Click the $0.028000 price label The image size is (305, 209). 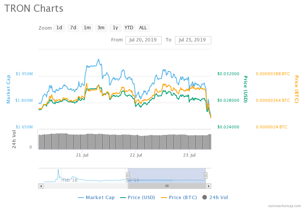(x=228, y=100)
